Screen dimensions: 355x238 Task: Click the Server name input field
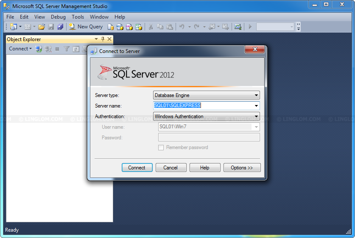[x=203, y=105]
